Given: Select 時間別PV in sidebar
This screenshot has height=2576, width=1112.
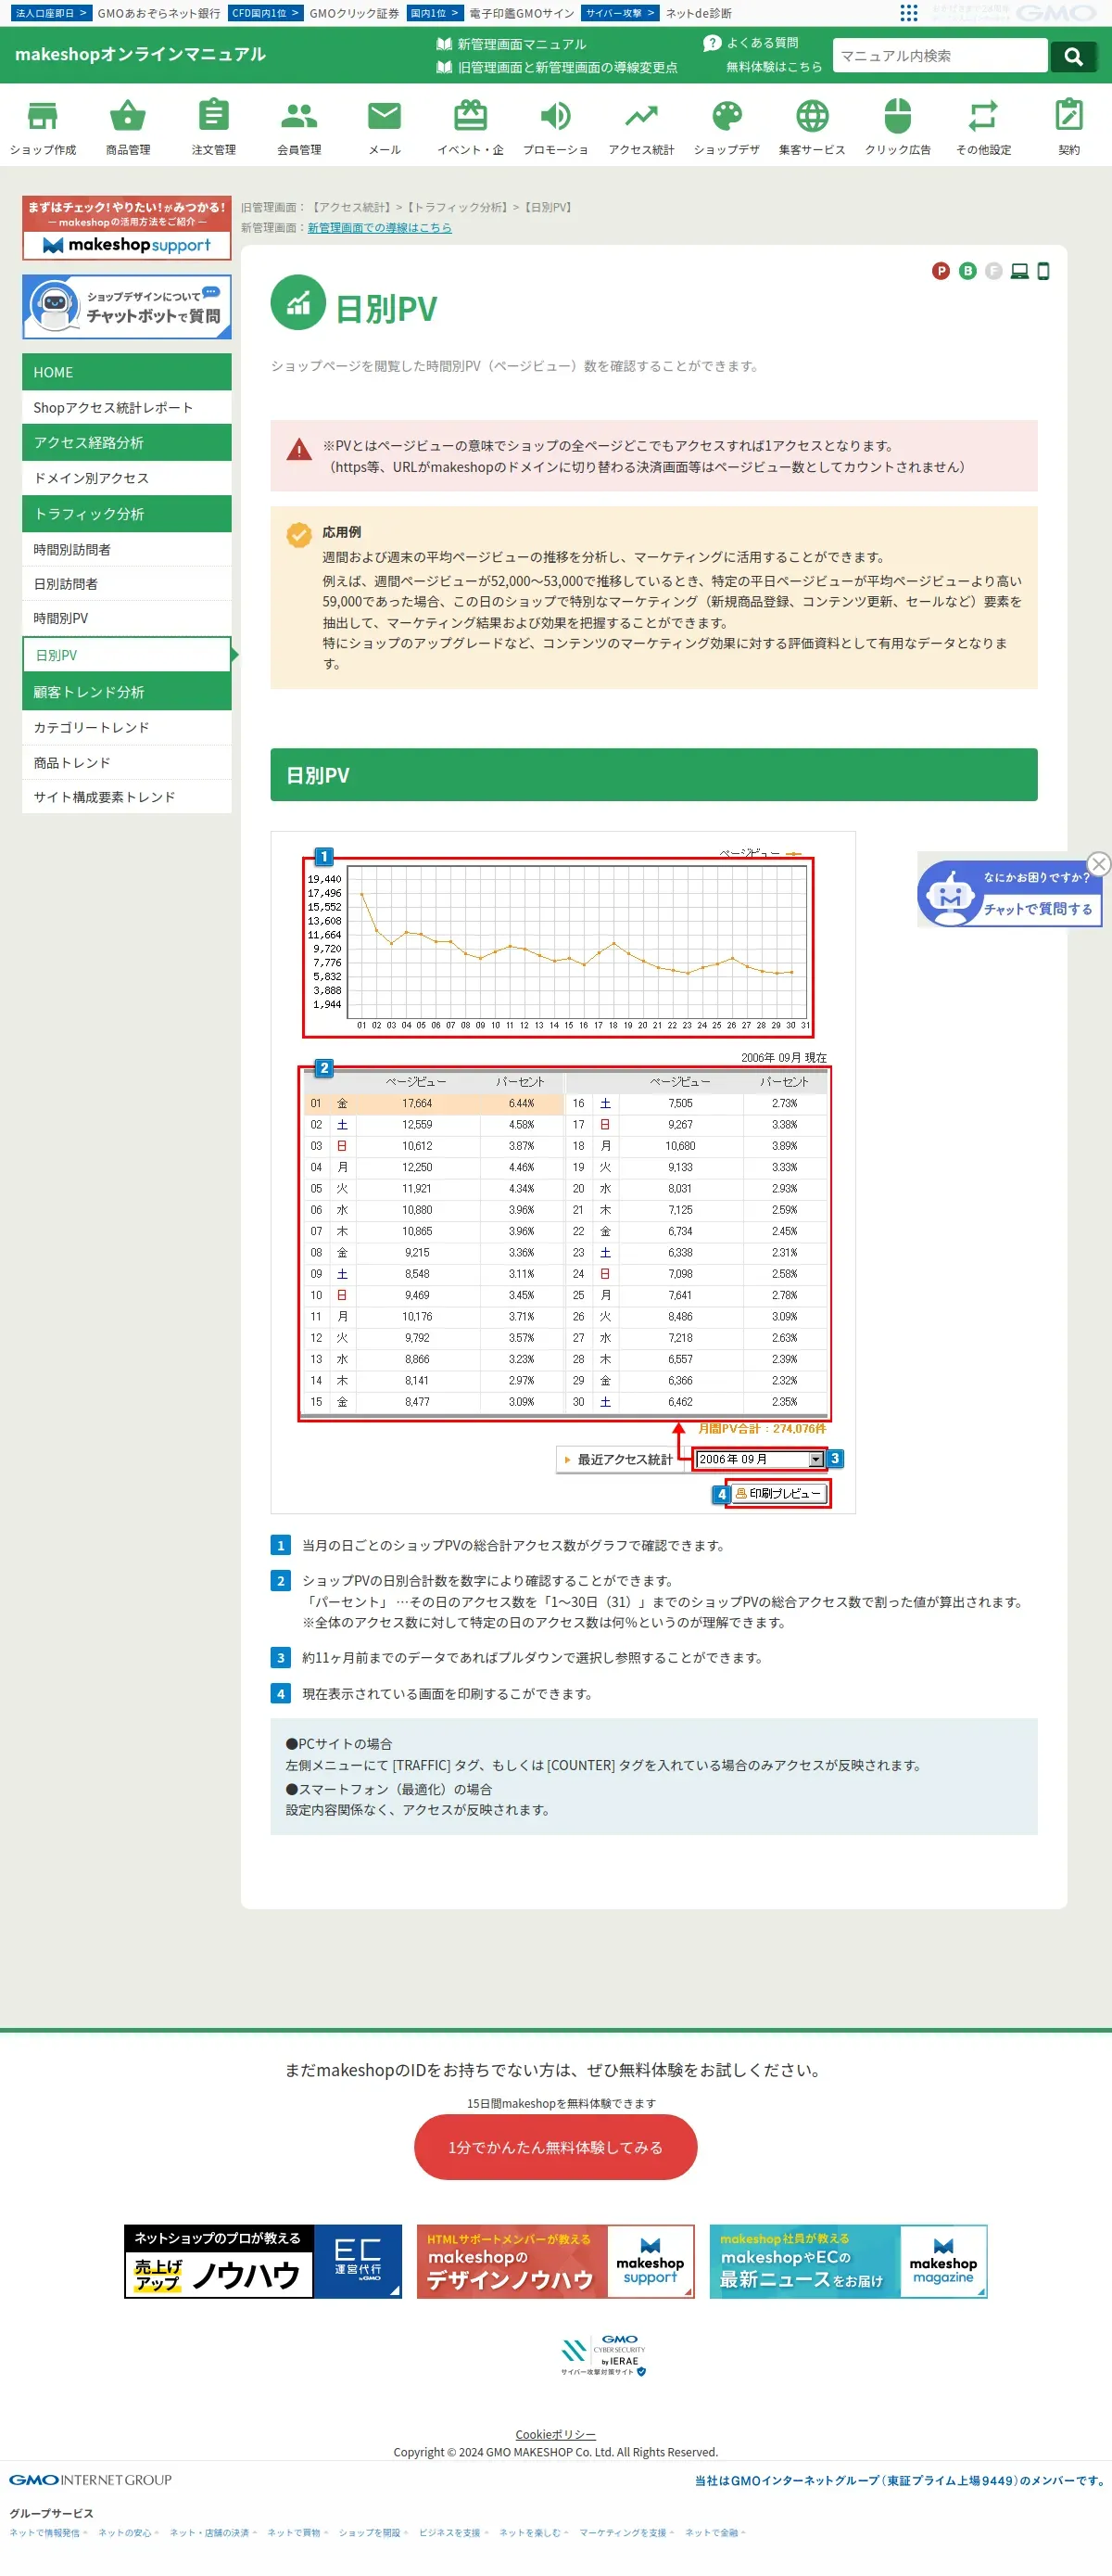Looking at the screenshot, I should (x=127, y=618).
